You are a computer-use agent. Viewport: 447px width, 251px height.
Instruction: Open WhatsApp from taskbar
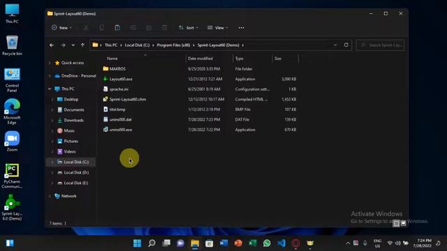click(267, 243)
